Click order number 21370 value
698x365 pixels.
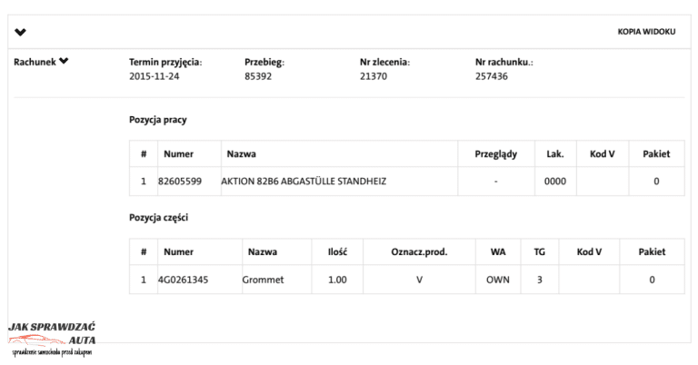point(374,77)
